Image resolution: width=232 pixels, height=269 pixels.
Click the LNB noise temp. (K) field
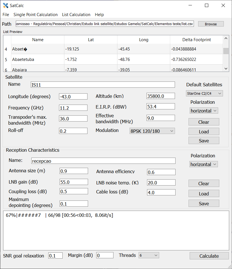pyautogui.click(x=161, y=182)
